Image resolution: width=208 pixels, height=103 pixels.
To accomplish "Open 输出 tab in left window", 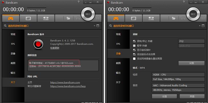I will point(13,73).
